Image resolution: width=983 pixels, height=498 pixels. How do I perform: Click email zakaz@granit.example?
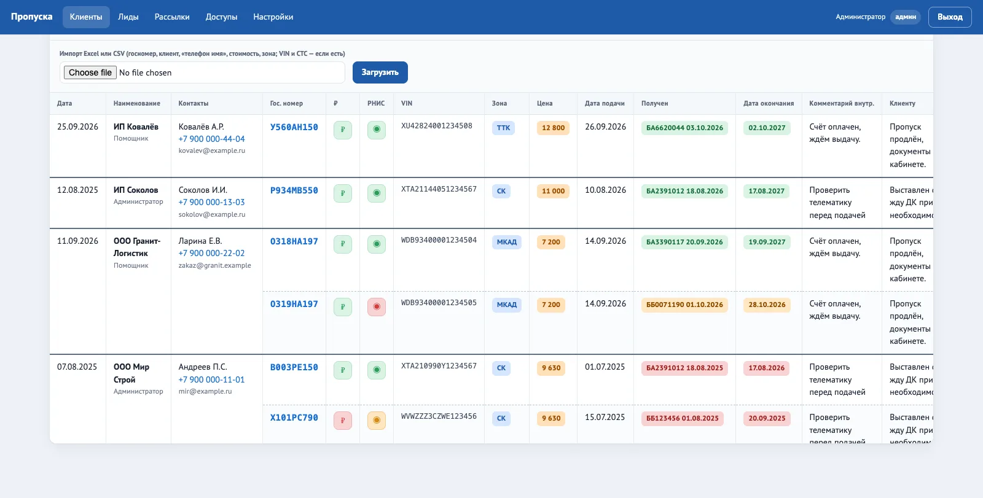click(215, 265)
